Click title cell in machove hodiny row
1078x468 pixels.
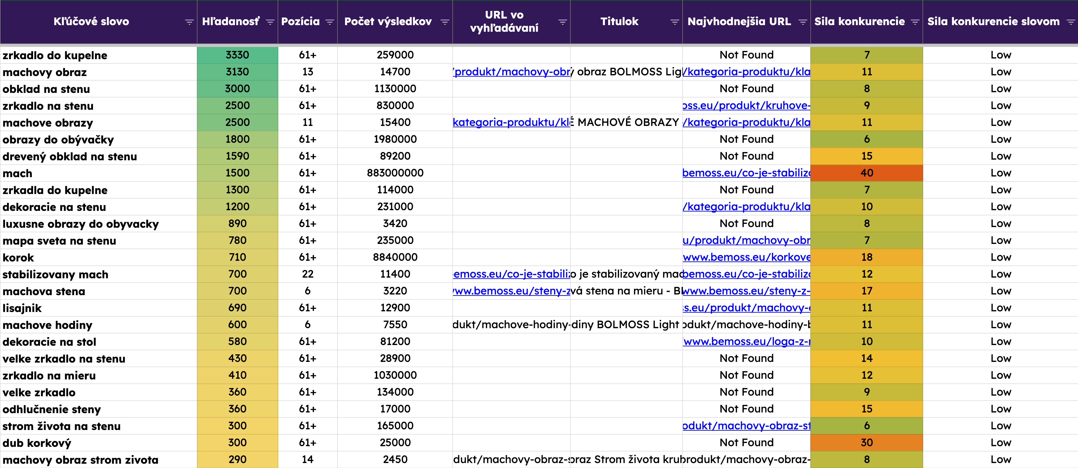pos(626,325)
